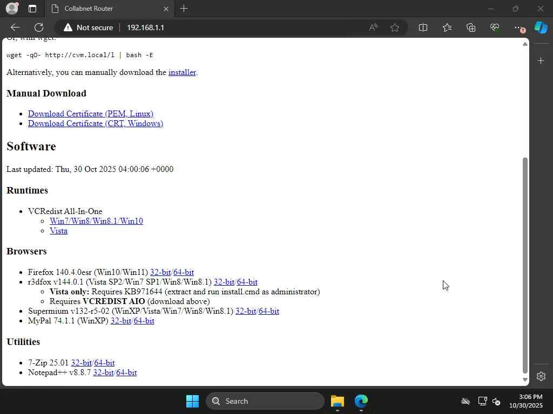Download Notepad++ v8.8.7 64-bit
The width and height of the screenshot is (553, 414).
tap(126, 372)
